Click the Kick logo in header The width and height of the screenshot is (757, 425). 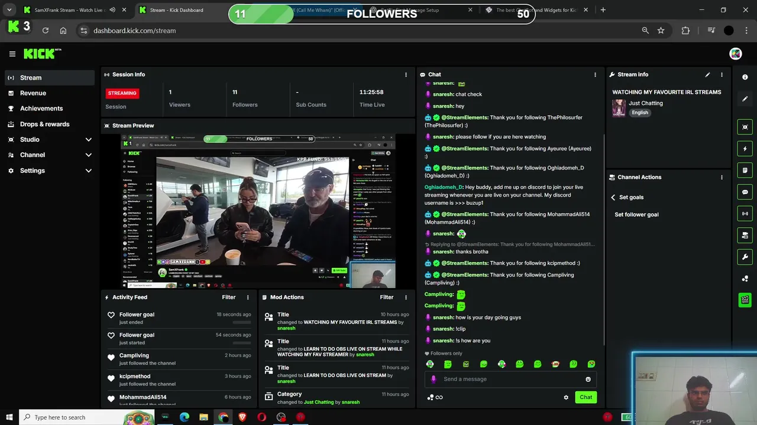coord(42,54)
